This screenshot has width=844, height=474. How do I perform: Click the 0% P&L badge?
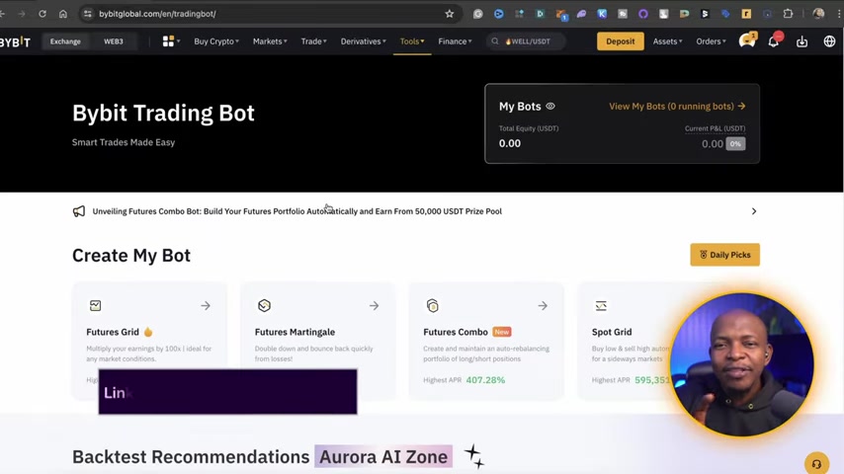pos(736,143)
